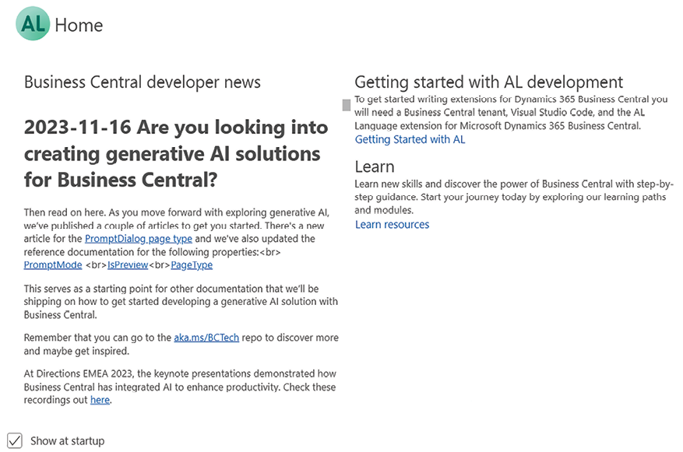683x452 pixels.
Task: Open the PromptDialog page type link
Action: pos(139,239)
